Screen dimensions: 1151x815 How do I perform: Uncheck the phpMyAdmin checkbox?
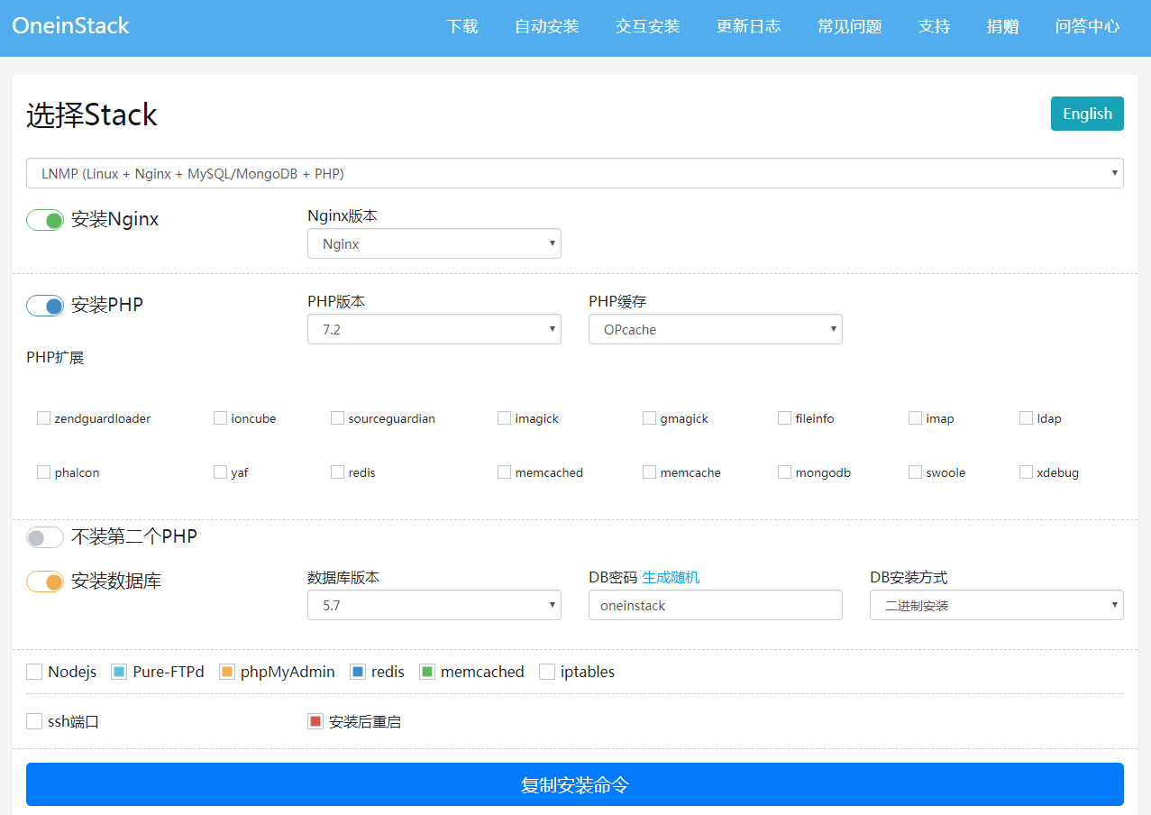[227, 672]
